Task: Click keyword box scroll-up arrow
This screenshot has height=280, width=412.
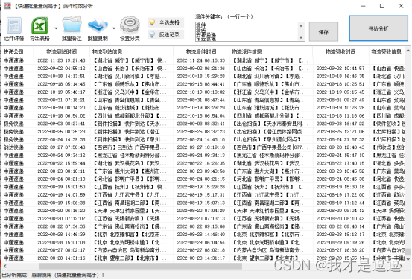Action: tap(301, 26)
